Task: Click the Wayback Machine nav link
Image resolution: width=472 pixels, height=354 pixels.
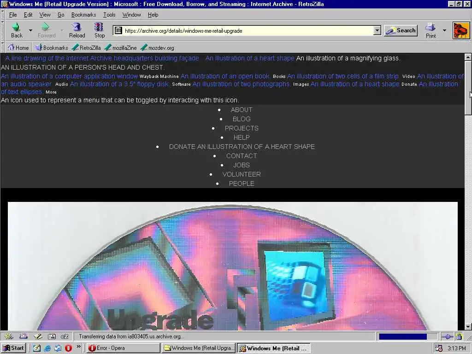Action: 159,77
